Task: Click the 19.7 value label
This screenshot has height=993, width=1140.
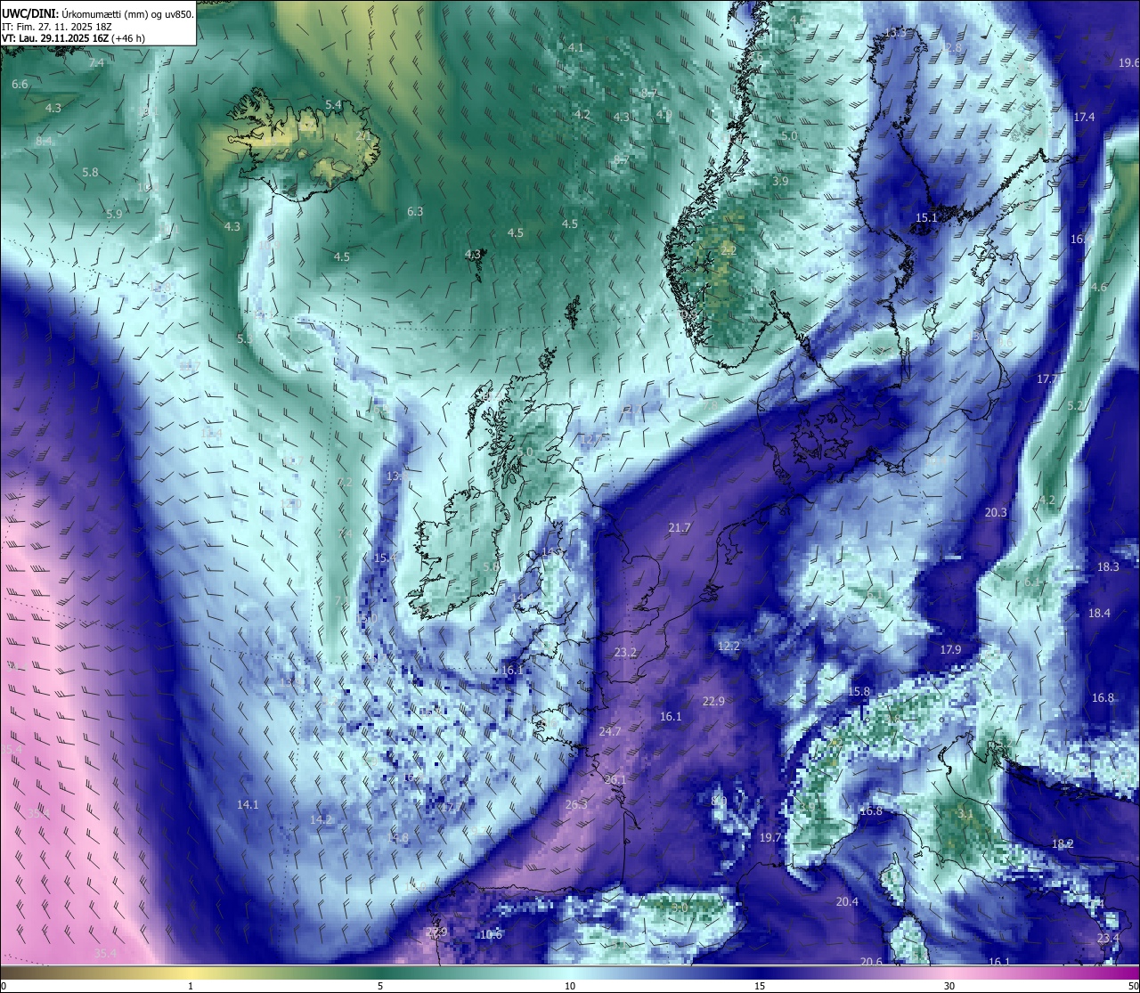Action: [x=770, y=838]
